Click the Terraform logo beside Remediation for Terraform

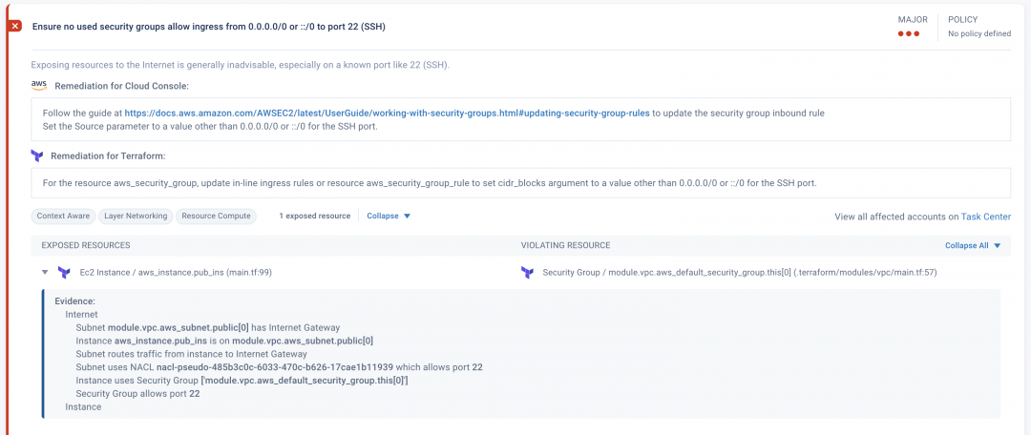coord(37,155)
